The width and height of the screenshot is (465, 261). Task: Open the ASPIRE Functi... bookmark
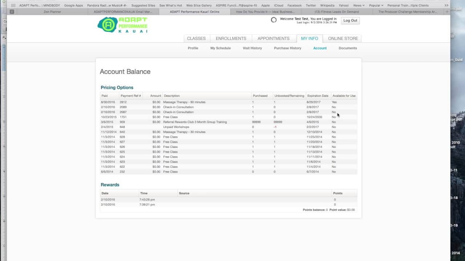point(236,5)
